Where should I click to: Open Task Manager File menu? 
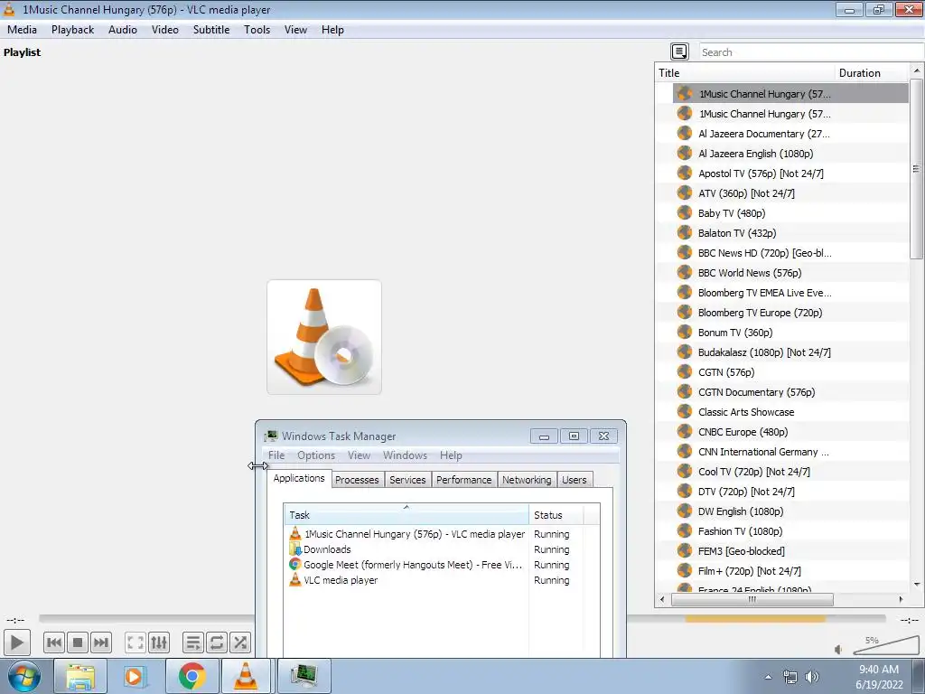tap(276, 455)
